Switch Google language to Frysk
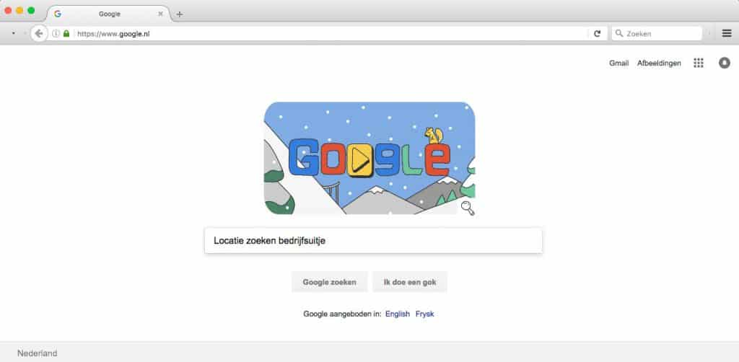The width and height of the screenshot is (739, 362). point(424,314)
